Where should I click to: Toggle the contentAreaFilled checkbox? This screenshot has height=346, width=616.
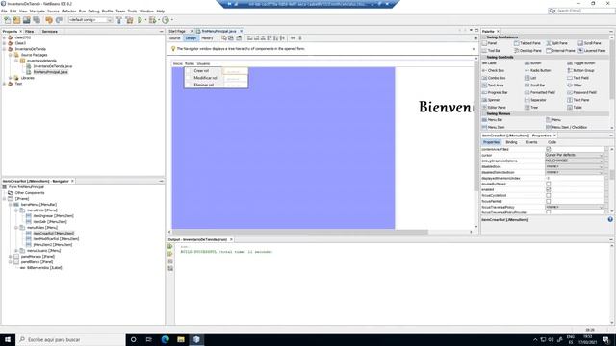[549, 150]
